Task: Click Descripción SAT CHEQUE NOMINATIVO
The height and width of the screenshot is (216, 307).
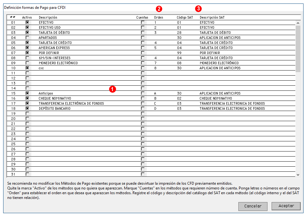Action: point(216,98)
